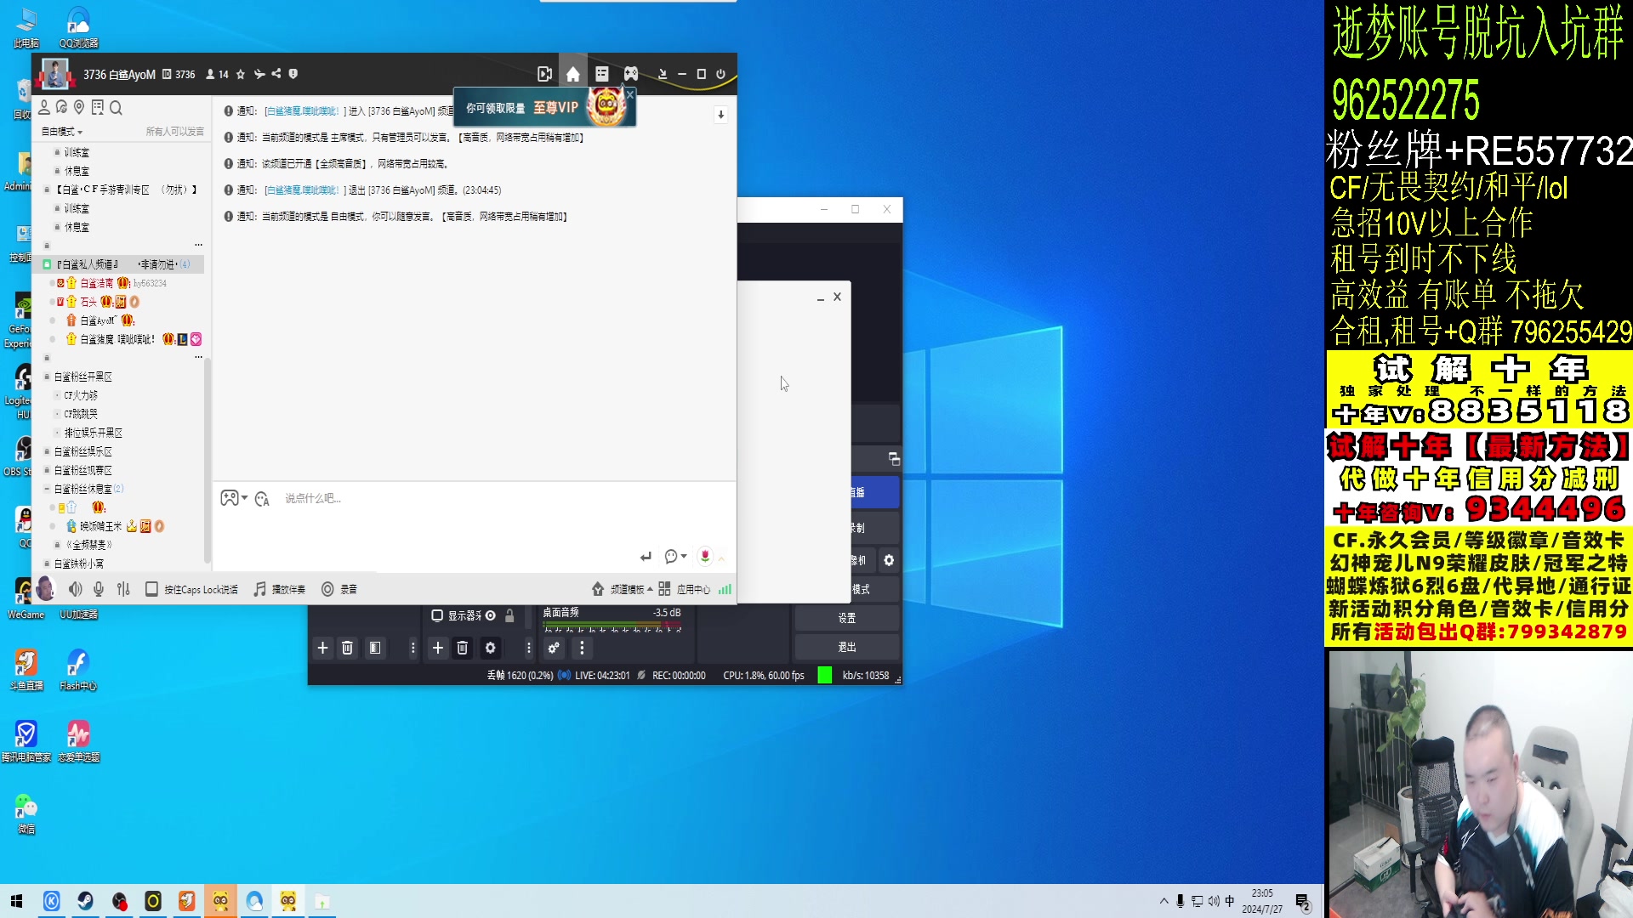The image size is (1633, 918).
Task: Open the channel list panel icon
Action: [x=601, y=74]
